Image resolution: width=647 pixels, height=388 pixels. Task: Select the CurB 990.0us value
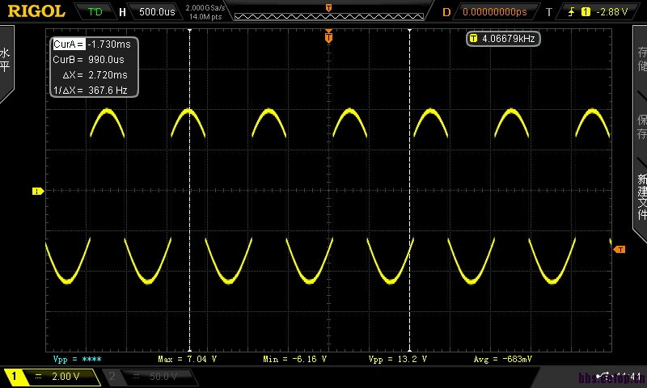pos(106,59)
